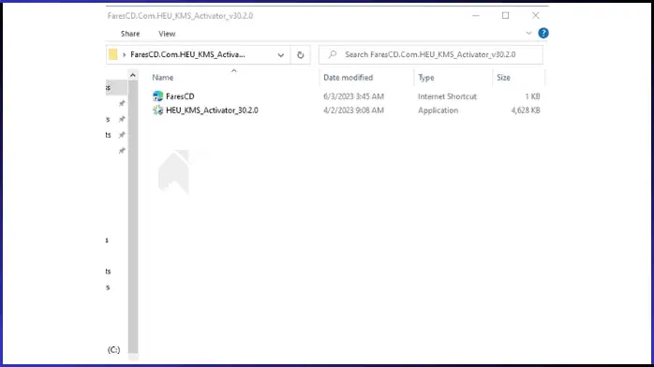This screenshot has width=654, height=367.
Task: Click the Application type cell
Action: pyautogui.click(x=438, y=110)
